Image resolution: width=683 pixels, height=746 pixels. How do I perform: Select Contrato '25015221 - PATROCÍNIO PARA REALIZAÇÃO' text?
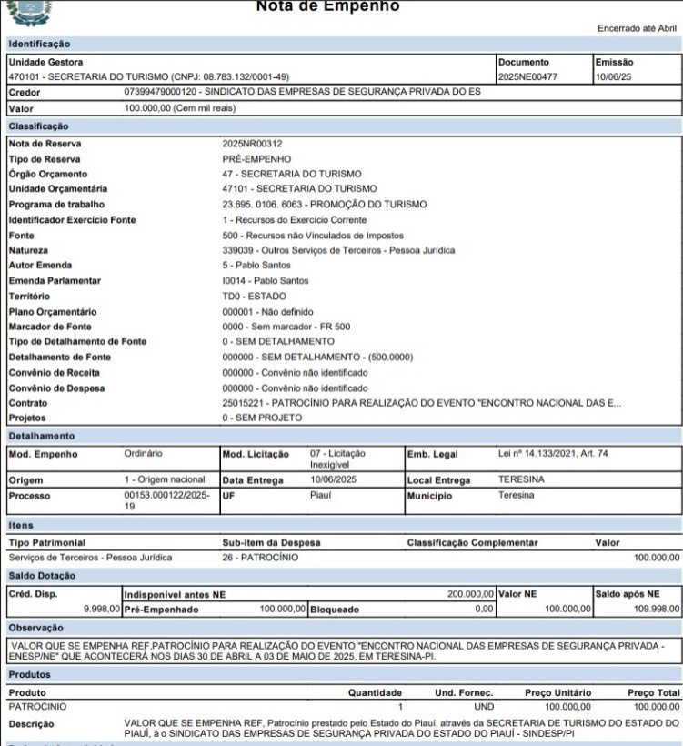421,403
